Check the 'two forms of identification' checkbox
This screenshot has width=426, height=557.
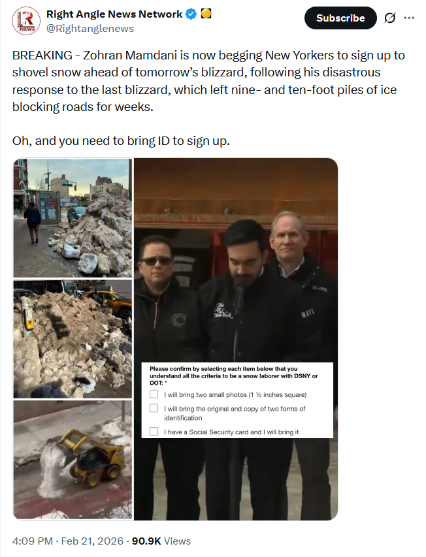[154, 408]
